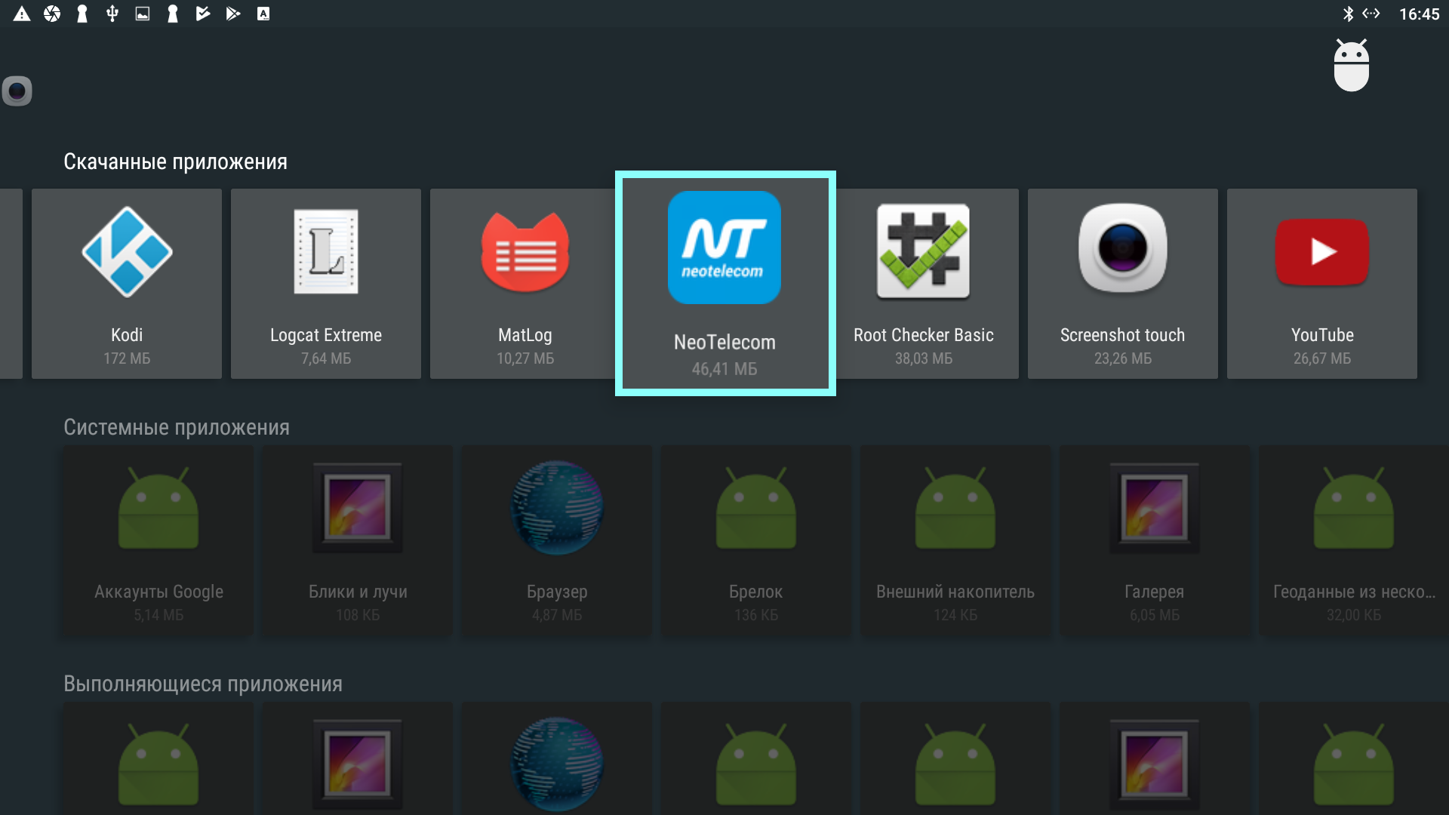1449x815 pixels.
Task: Click the Root Checker Basic label
Action: pyautogui.click(x=924, y=335)
